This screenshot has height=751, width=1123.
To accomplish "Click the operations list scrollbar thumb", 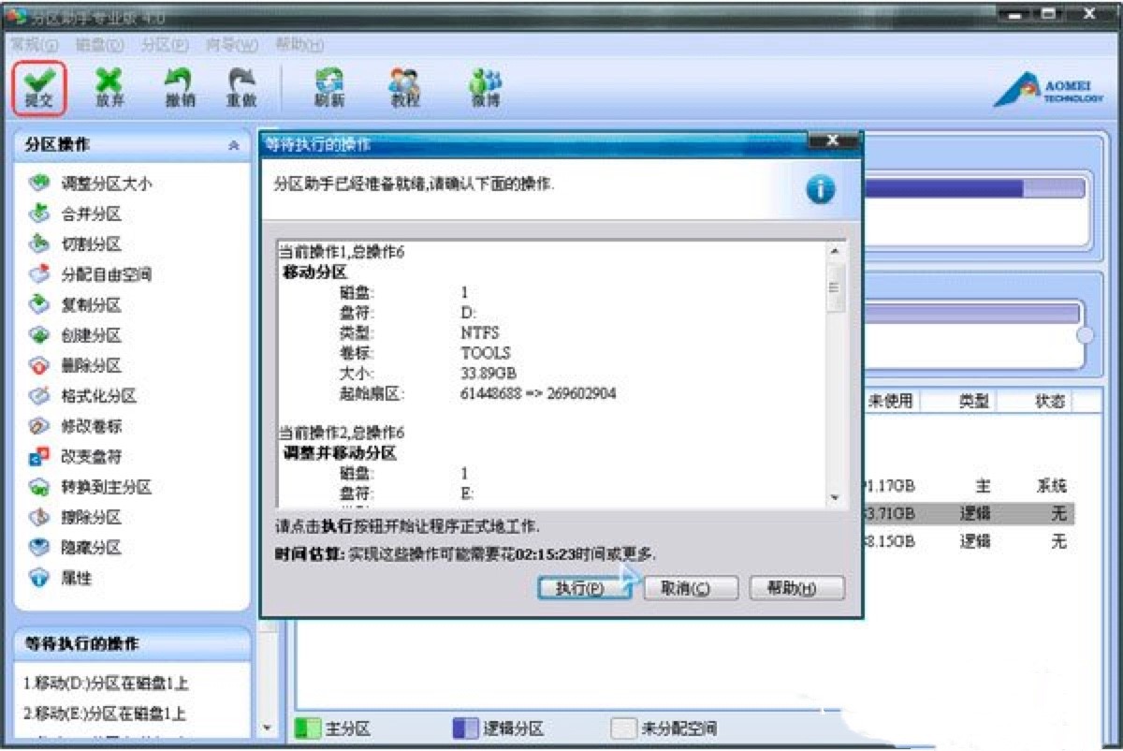I will pyautogui.click(x=834, y=287).
